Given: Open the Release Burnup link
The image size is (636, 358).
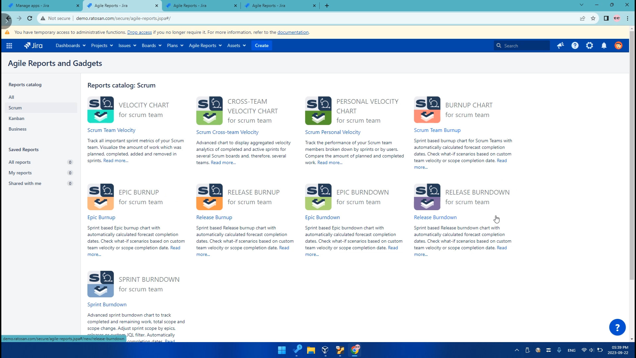Looking at the screenshot, I should 214,217.
